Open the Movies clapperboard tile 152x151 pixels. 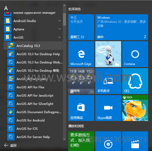(135, 141)
